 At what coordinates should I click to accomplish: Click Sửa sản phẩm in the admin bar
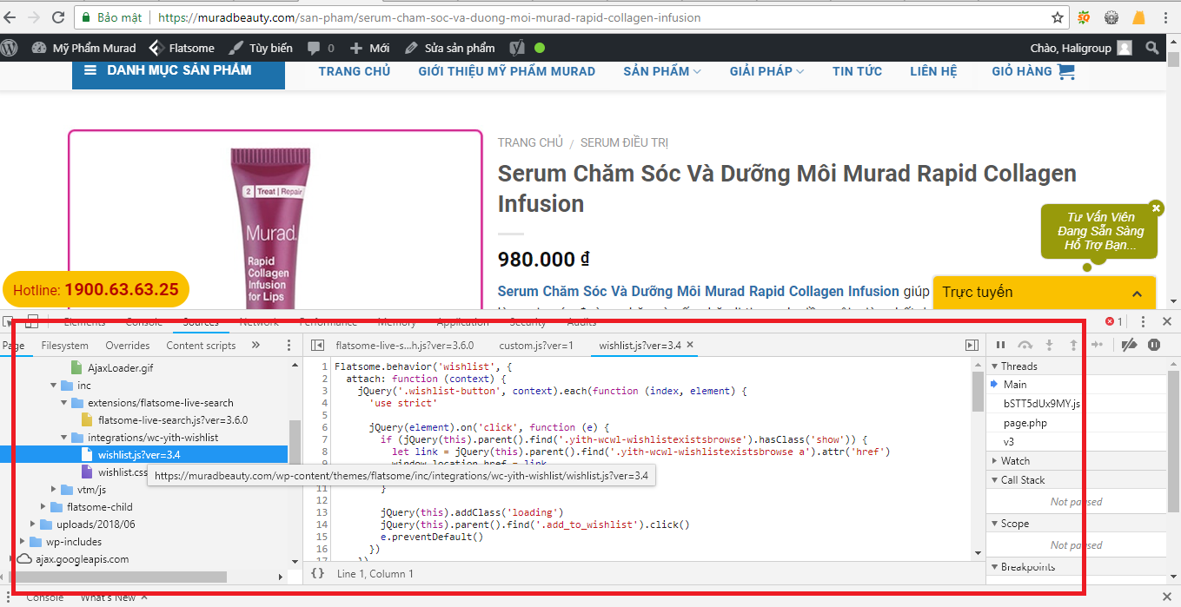pyautogui.click(x=449, y=48)
